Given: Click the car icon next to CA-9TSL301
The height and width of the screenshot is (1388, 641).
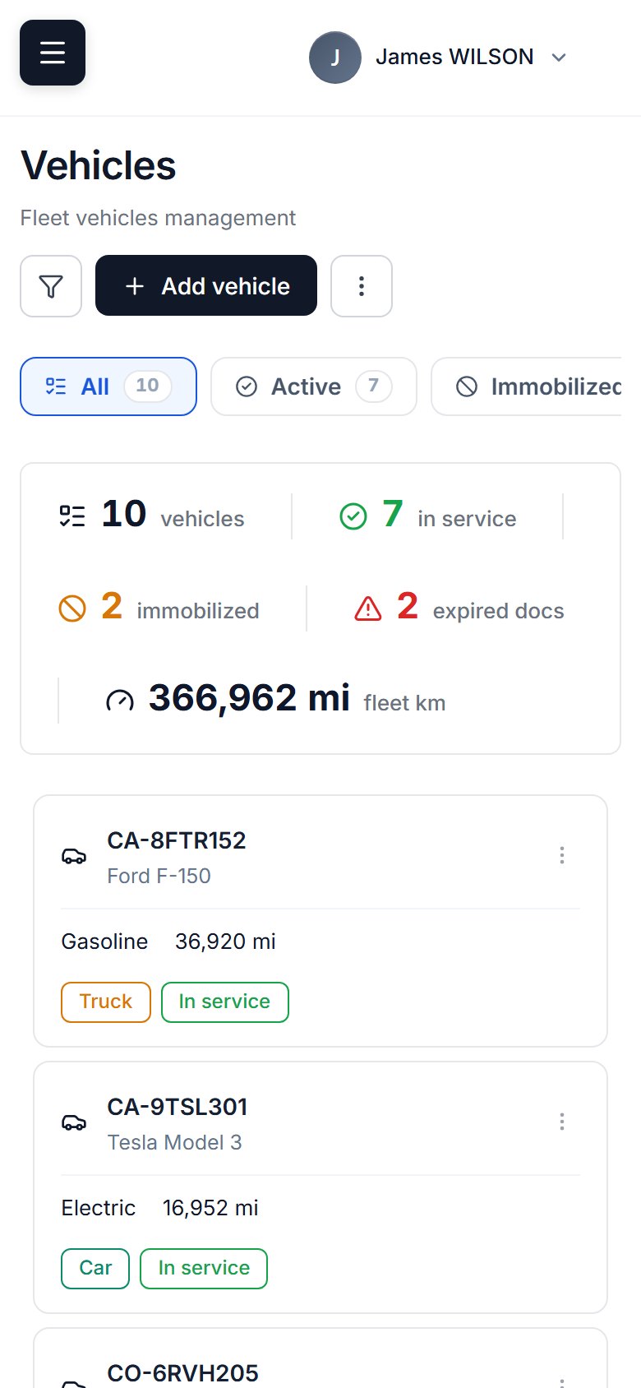Looking at the screenshot, I should [x=74, y=1122].
